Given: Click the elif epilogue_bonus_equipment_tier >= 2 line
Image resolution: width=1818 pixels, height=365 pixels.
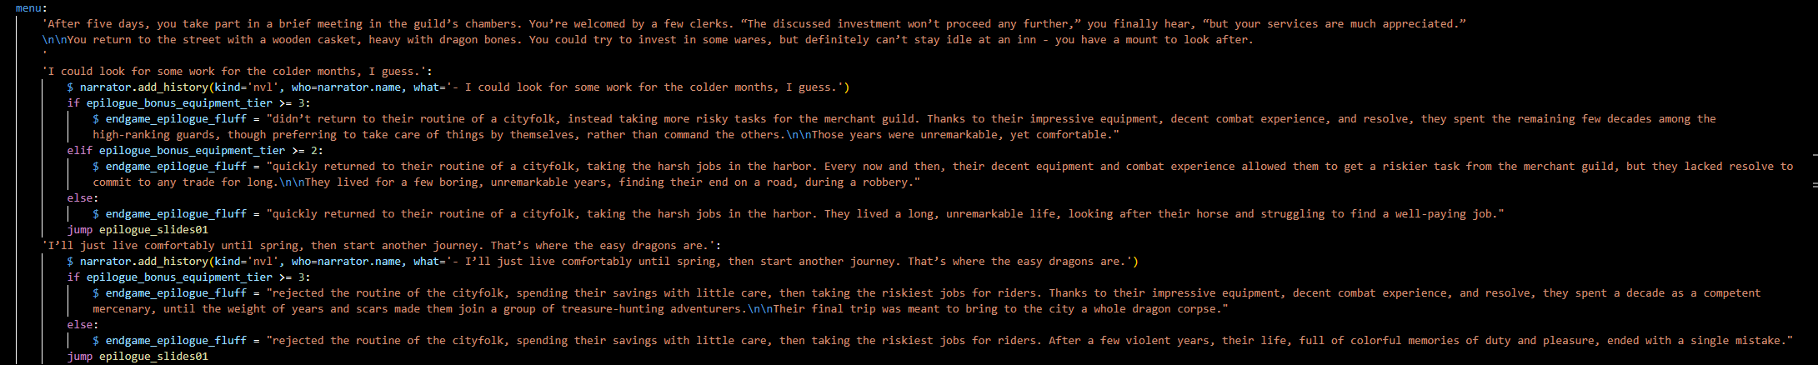Looking at the screenshot, I should (195, 150).
